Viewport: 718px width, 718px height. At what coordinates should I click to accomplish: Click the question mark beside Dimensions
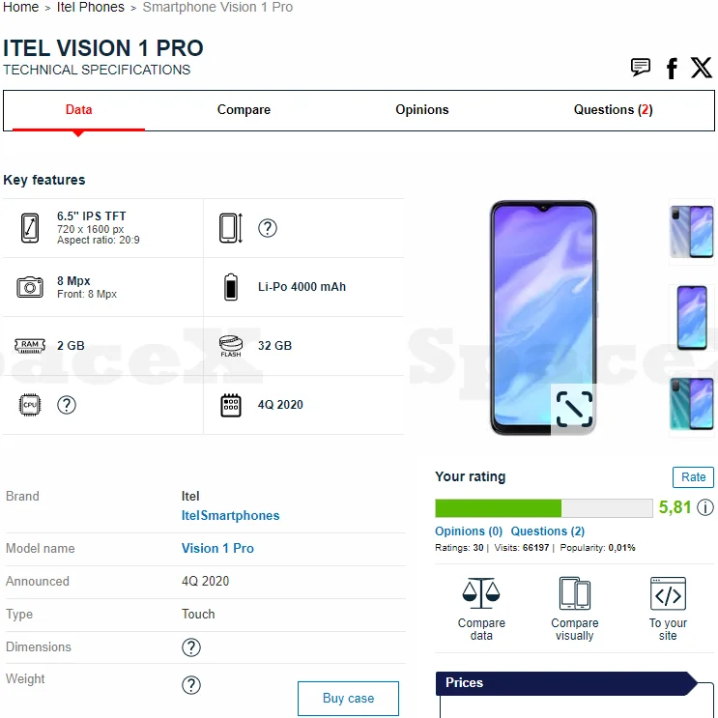(x=191, y=647)
